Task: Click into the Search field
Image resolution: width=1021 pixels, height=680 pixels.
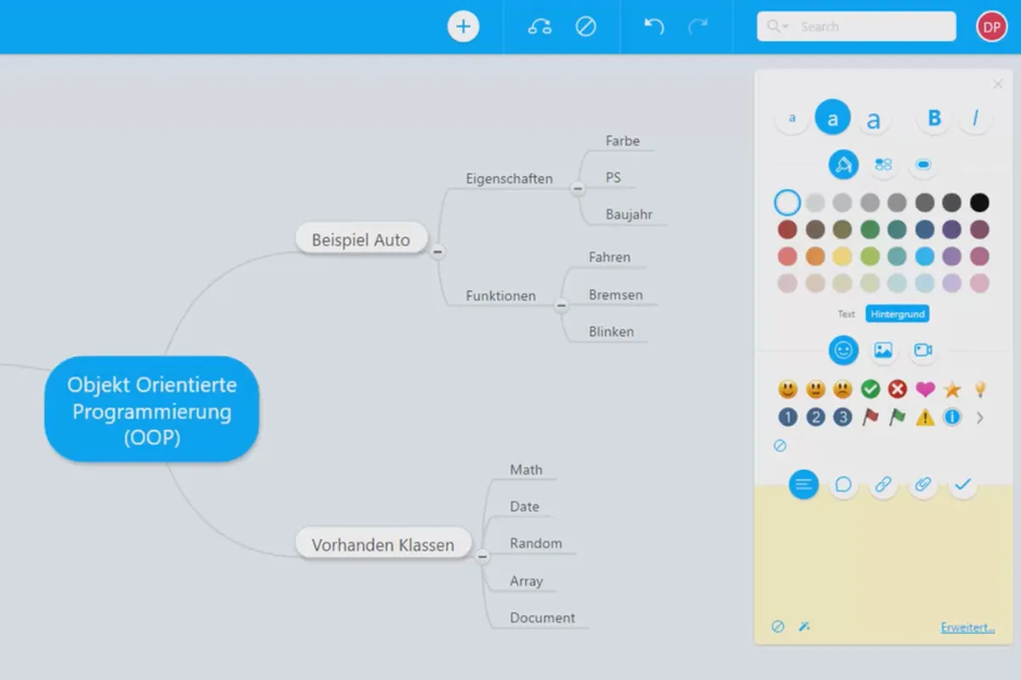Action: click(x=857, y=26)
